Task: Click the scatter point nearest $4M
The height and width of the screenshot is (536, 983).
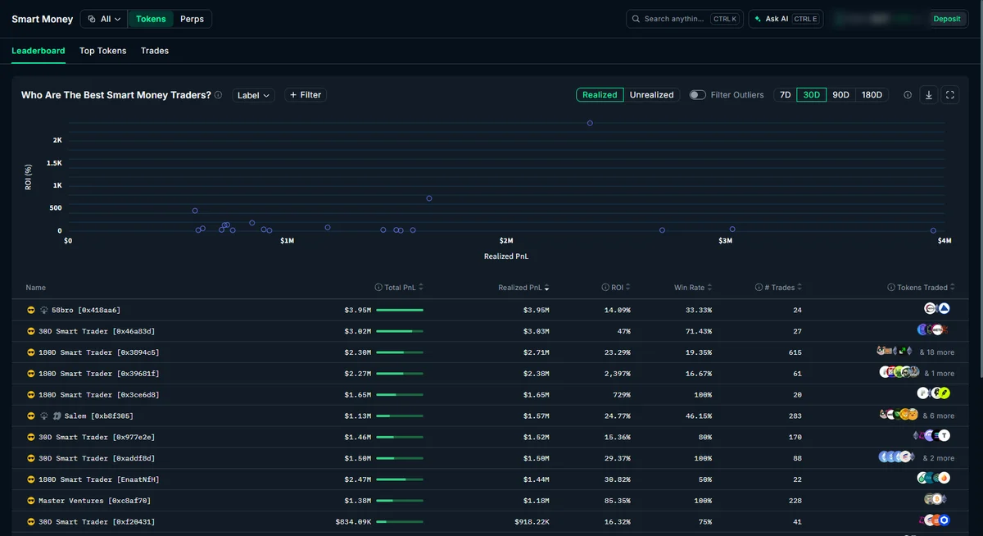Action: pos(933,230)
